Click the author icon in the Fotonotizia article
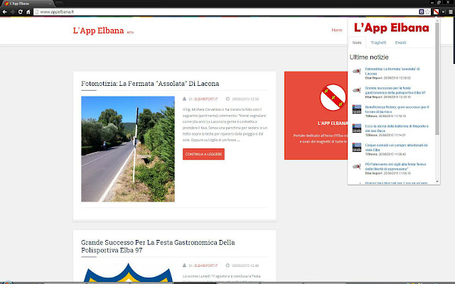The image size is (455, 284). [x=184, y=99]
